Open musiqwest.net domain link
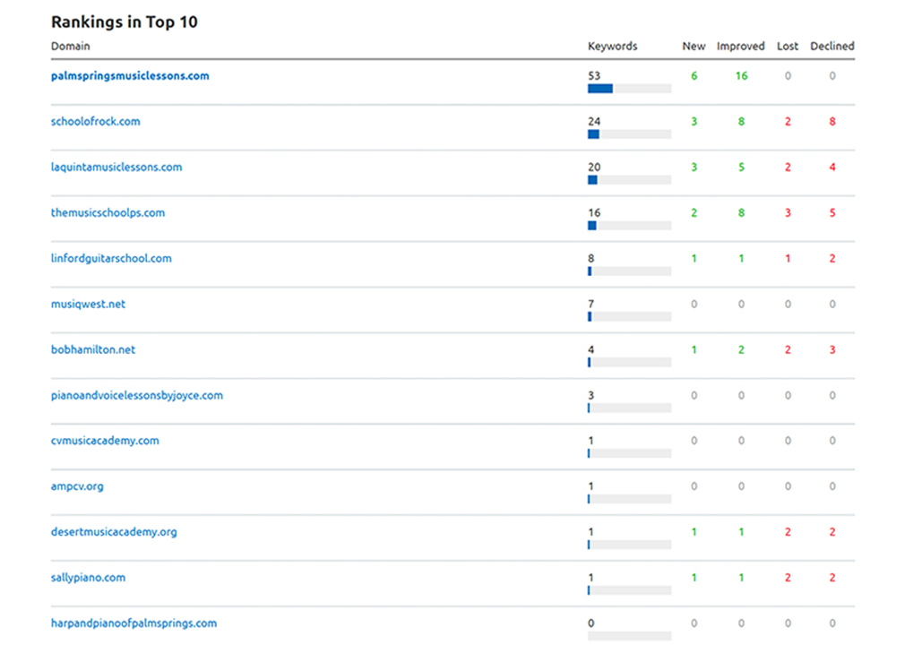The image size is (905, 645). click(88, 304)
